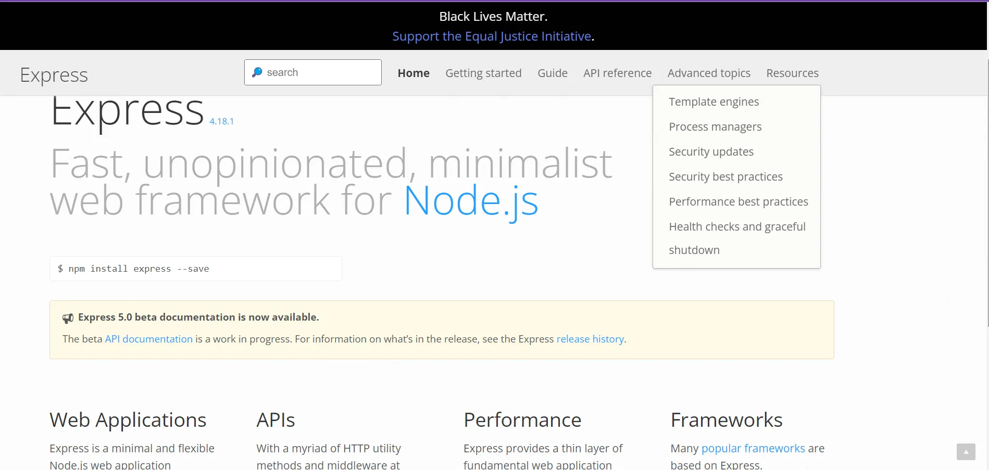
Task: Open Performance best practices entry
Action: click(738, 201)
